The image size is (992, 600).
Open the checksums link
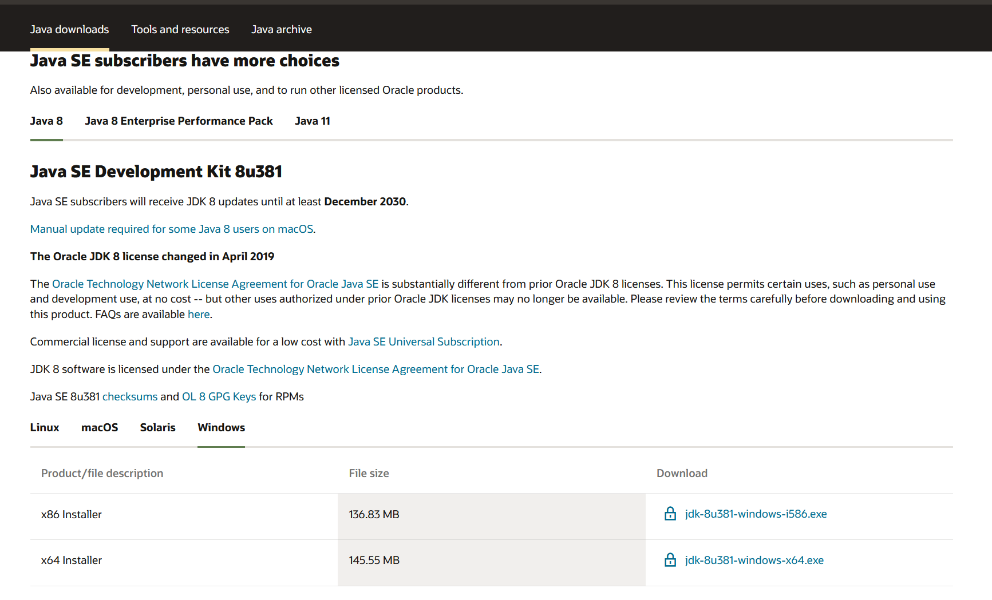[x=130, y=396]
